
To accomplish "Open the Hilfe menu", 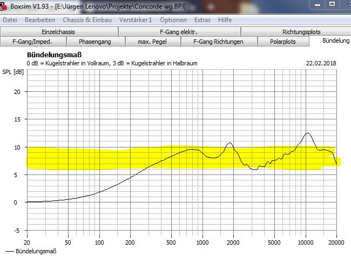I will click(225, 20).
